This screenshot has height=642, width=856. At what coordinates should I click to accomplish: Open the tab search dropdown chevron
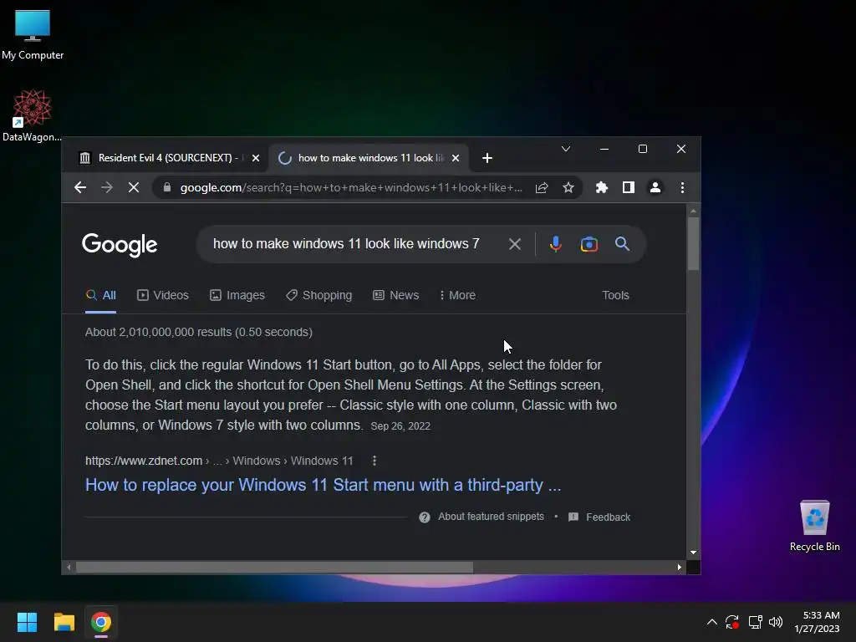[x=566, y=149]
